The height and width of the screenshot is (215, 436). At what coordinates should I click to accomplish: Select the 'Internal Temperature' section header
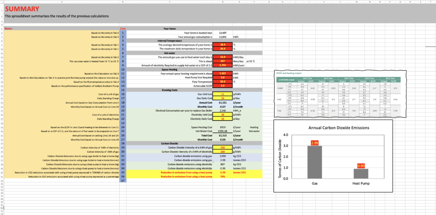[x=169, y=40]
